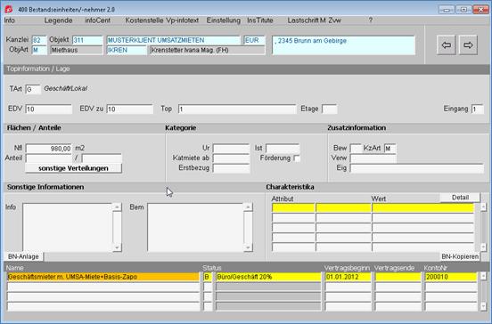Open the Vp-infotext menu

tap(183, 20)
